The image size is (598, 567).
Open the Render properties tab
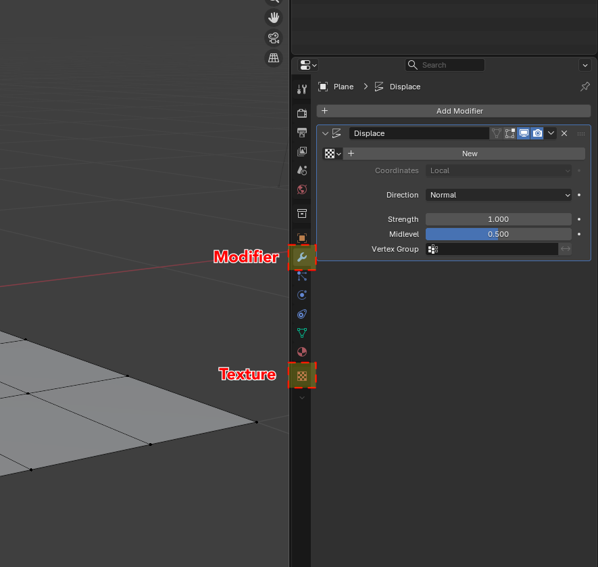(x=301, y=113)
